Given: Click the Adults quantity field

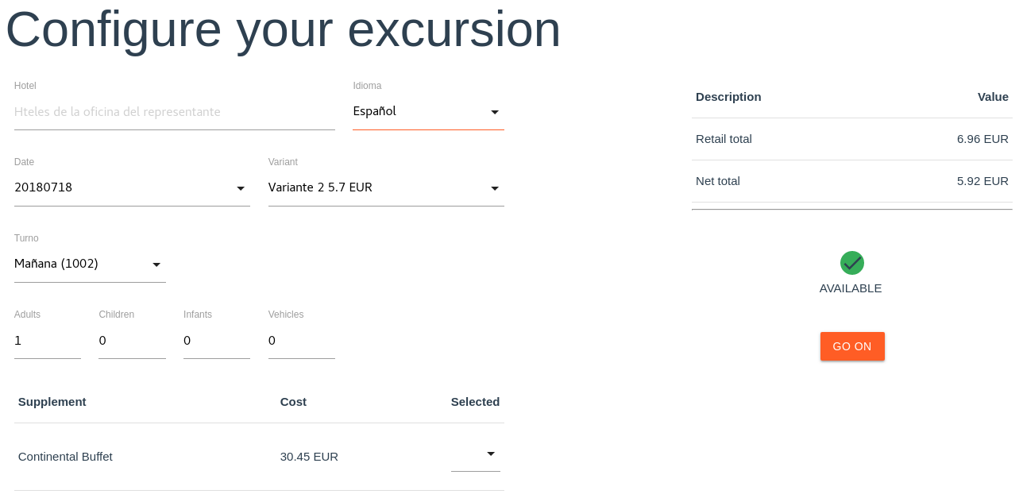Looking at the screenshot, I should click(48, 341).
